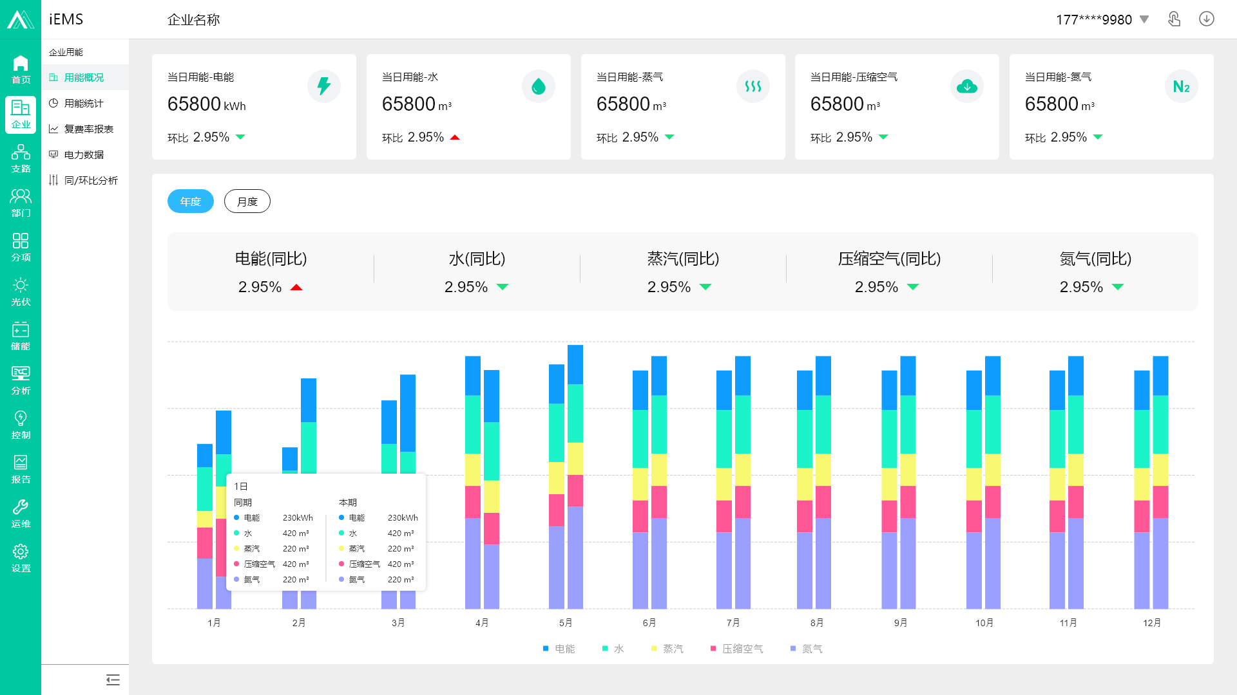Click 65800 kWh value on 电能 card

pos(207,104)
